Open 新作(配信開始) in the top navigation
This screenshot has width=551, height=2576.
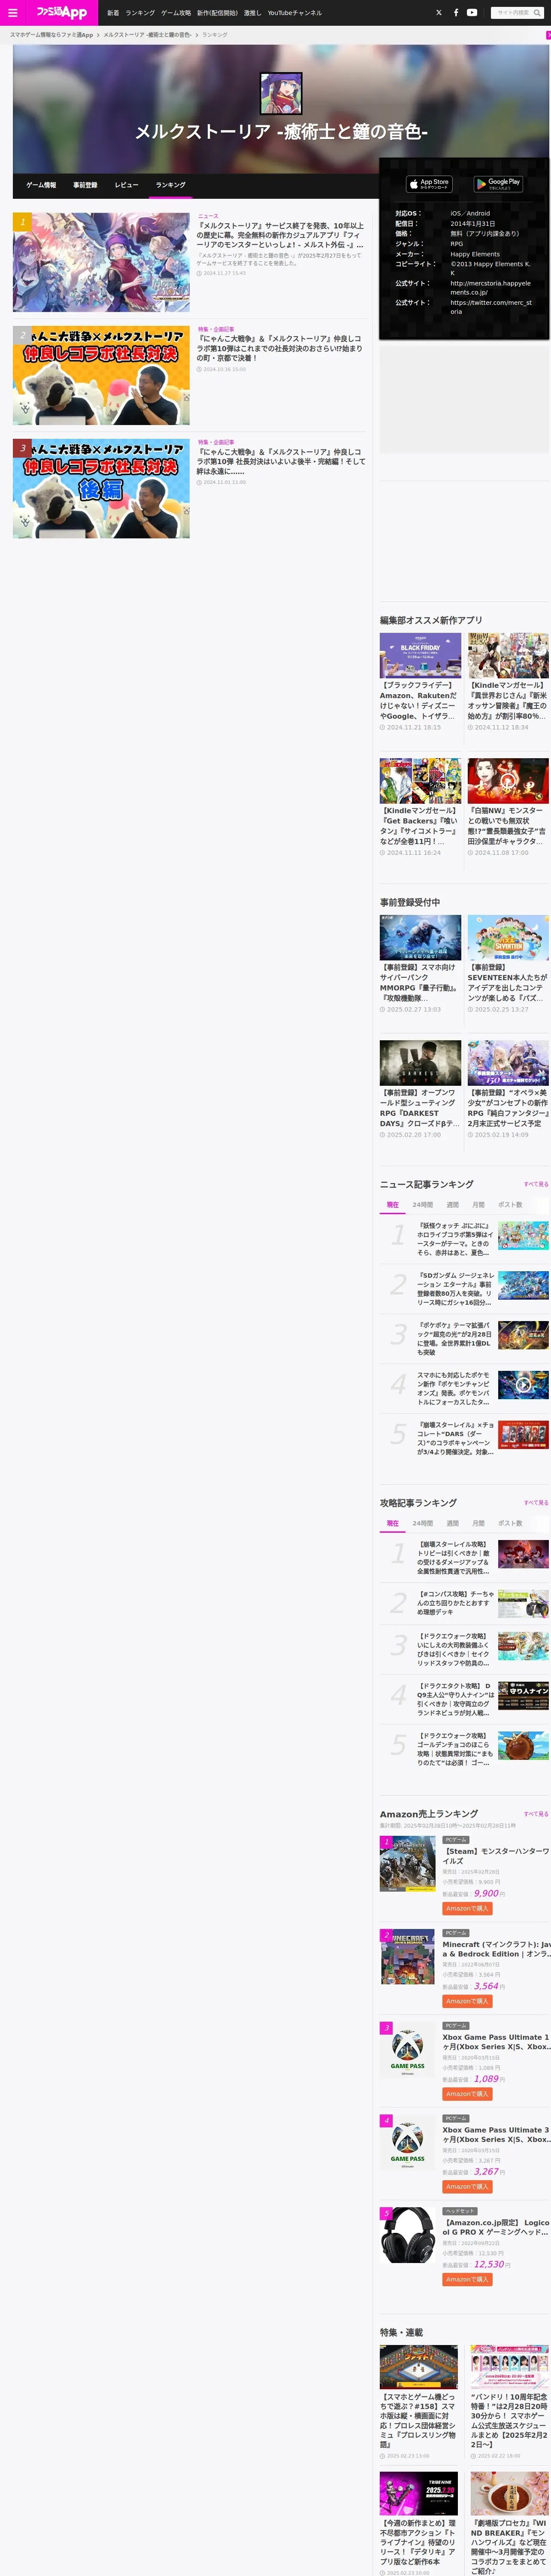coord(217,13)
